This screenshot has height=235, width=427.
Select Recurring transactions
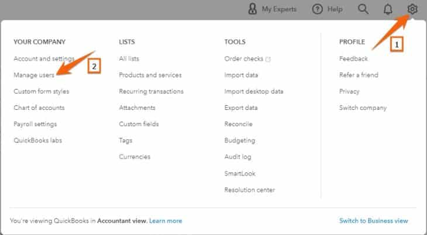(151, 91)
